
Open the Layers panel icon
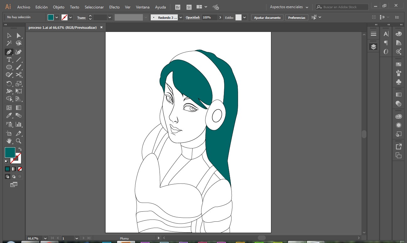tap(373, 47)
